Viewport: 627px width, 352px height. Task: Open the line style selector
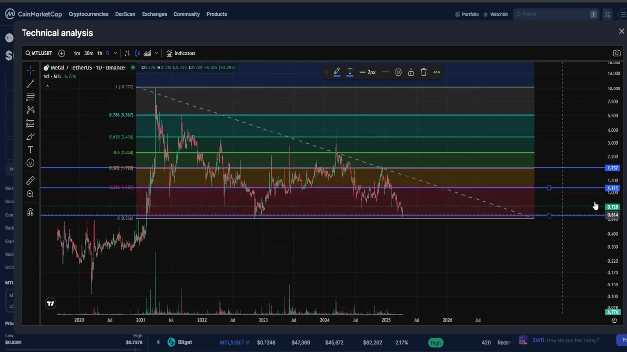pos(386,72)
